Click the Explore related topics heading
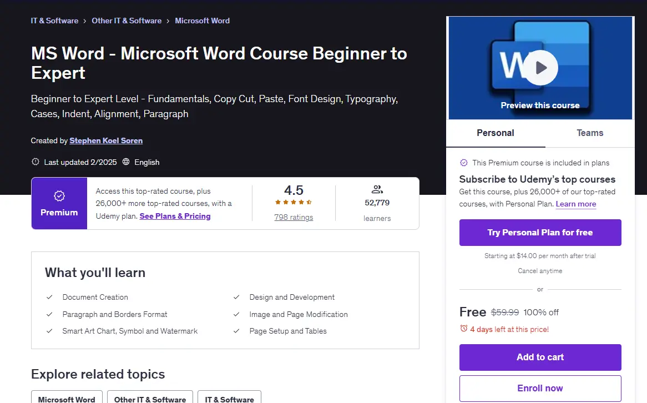The image size is (647, 403). point(98,374)
